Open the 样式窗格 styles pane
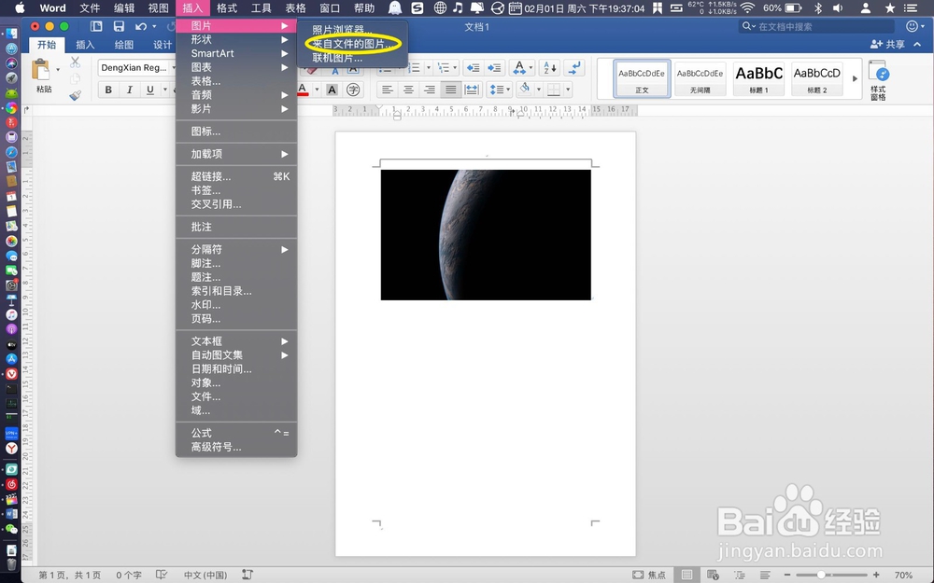This screenshot has width=934, height=583. click(879, 79)
